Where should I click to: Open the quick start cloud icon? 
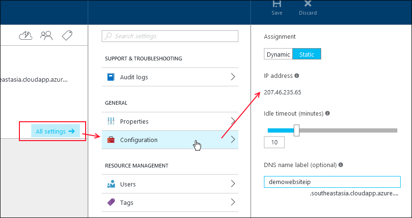(26, 35)
